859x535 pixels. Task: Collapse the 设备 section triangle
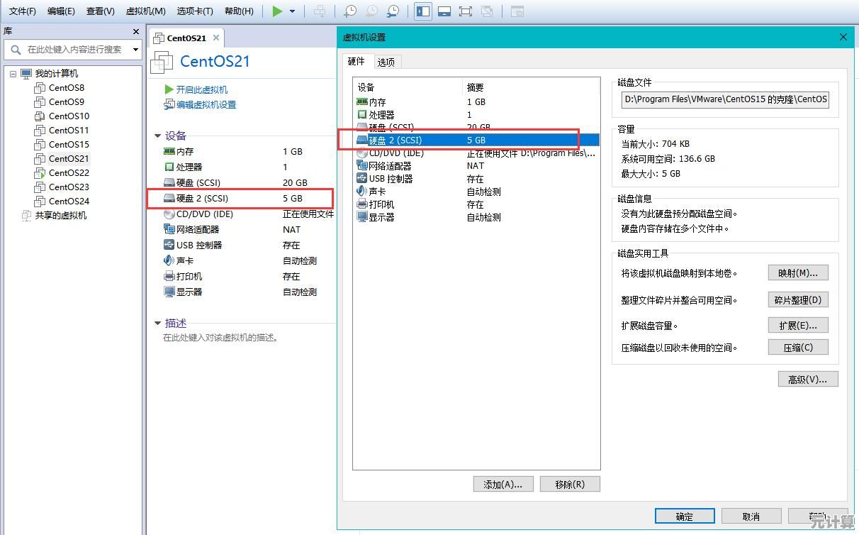157,136
